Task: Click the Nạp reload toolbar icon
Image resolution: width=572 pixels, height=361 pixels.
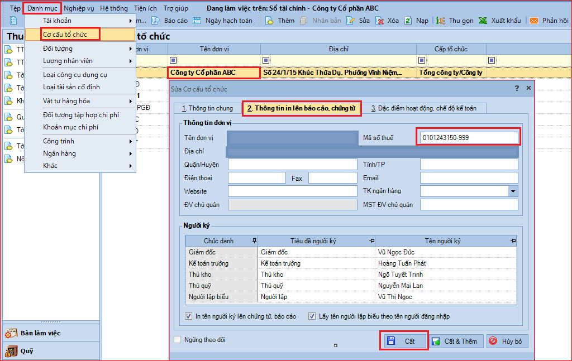Action: point(408,21)
